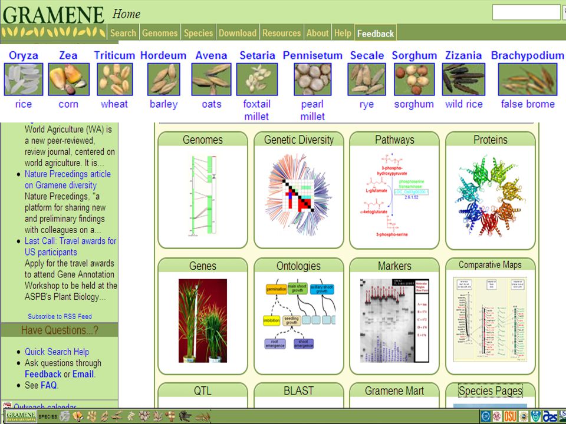The width and height of the screenshot is (566, 424).
Task: Click the Setaria foxtail millet thumbnail
Action: pos(257,79)
